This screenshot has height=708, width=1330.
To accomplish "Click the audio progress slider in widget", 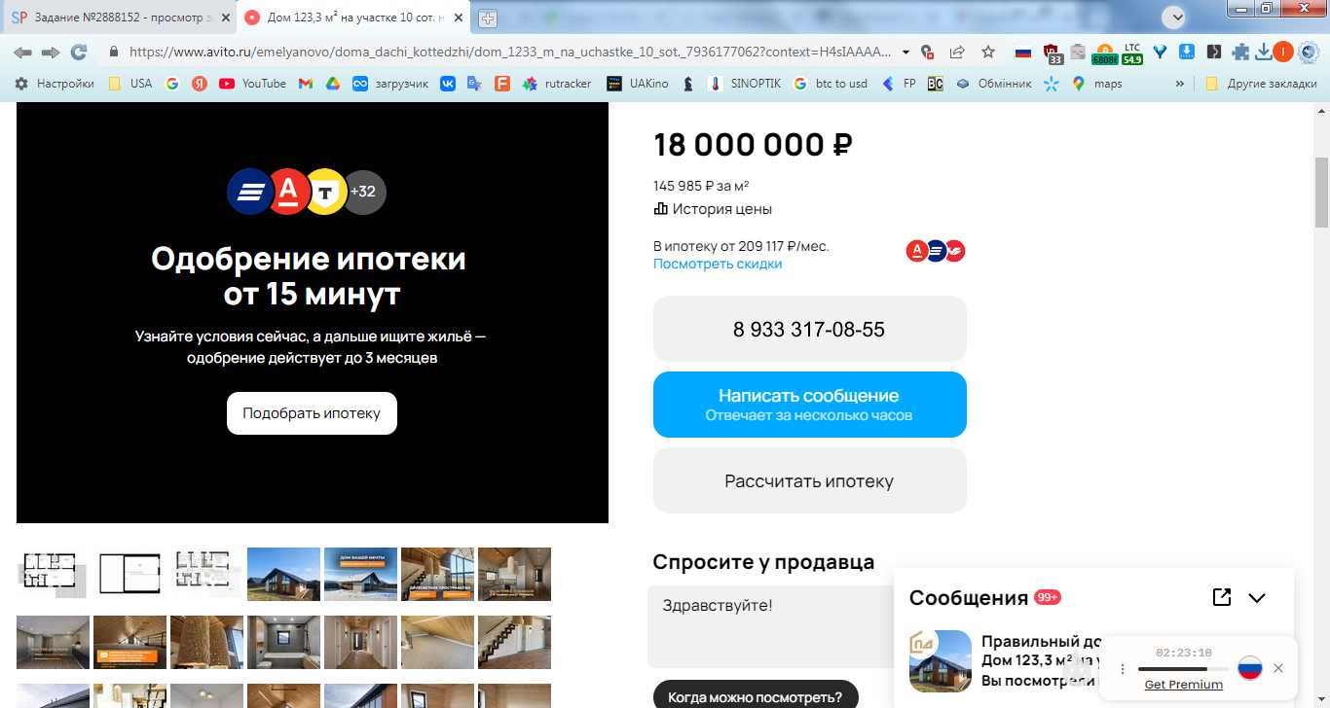I will coord(1183,669).
